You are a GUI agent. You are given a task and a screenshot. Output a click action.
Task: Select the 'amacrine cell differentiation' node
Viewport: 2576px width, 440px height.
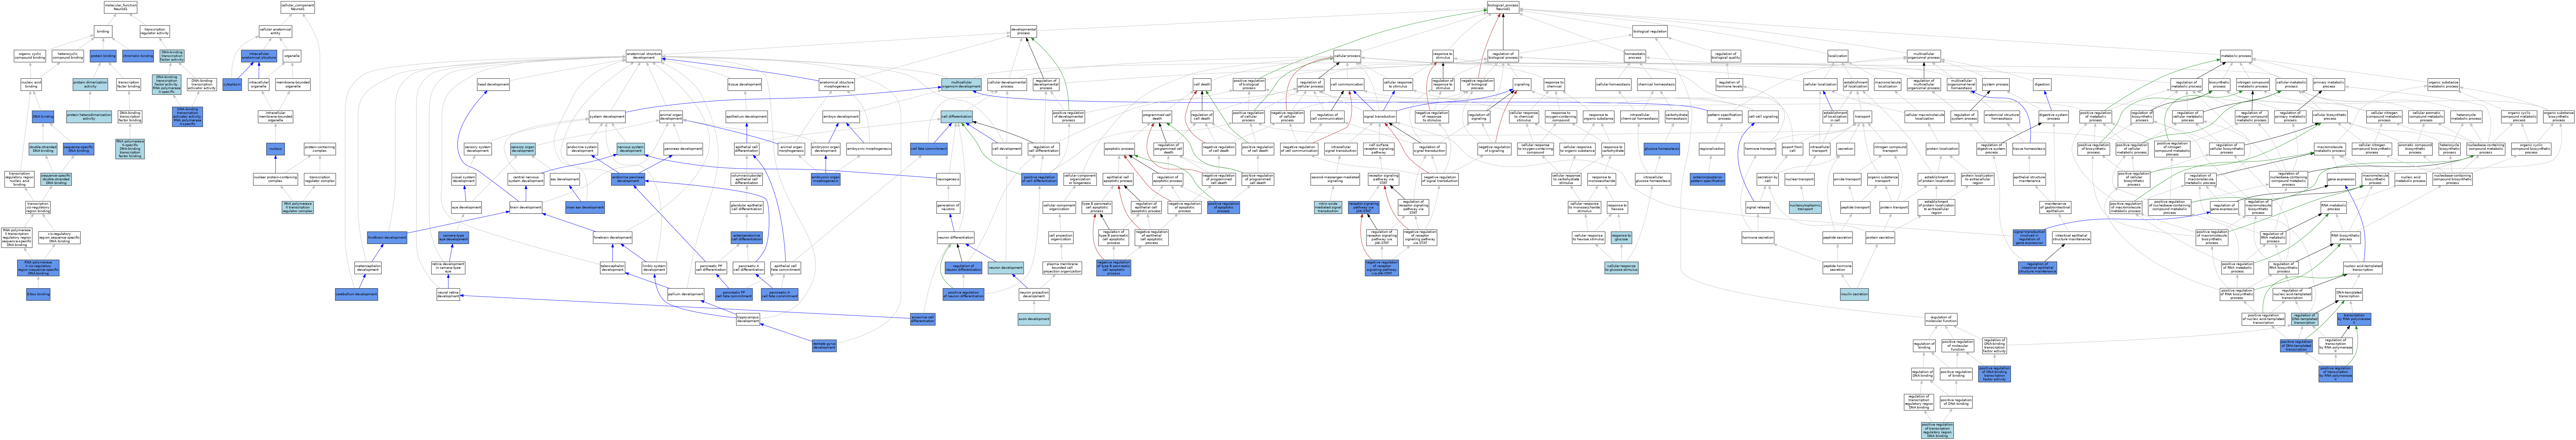[923, 319]
